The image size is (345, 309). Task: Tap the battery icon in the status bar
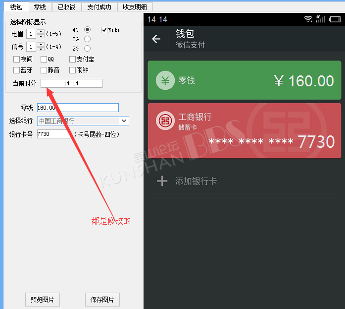click(x=335, y=19)
